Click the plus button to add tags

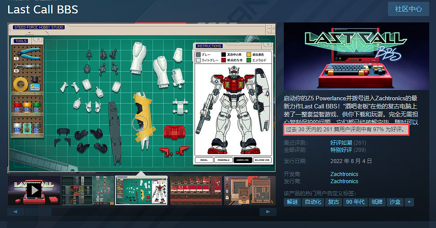click(409, 202)
